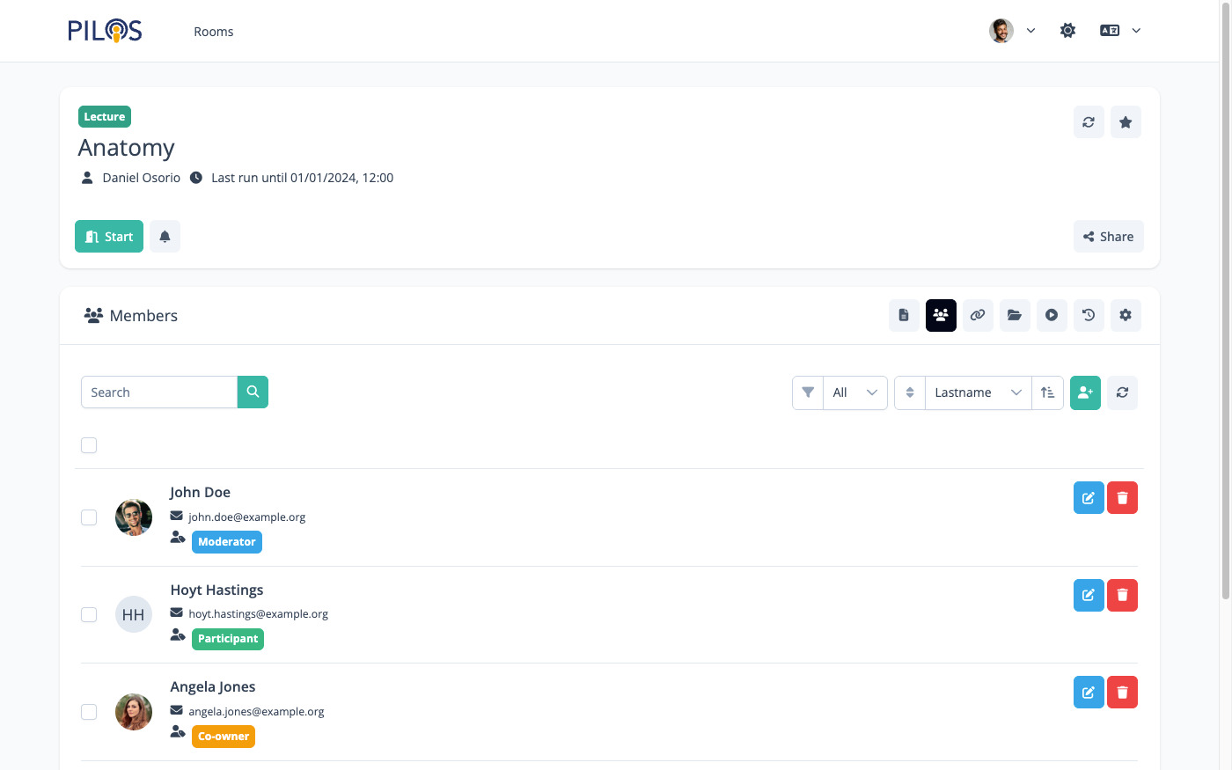Remove Hoyt Hastings from members

(x=1122, y=596)
